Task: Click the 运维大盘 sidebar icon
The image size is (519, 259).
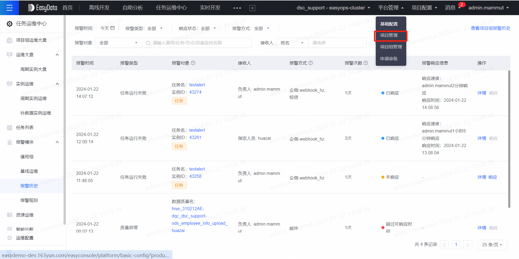Action: [x=9, y=55]
